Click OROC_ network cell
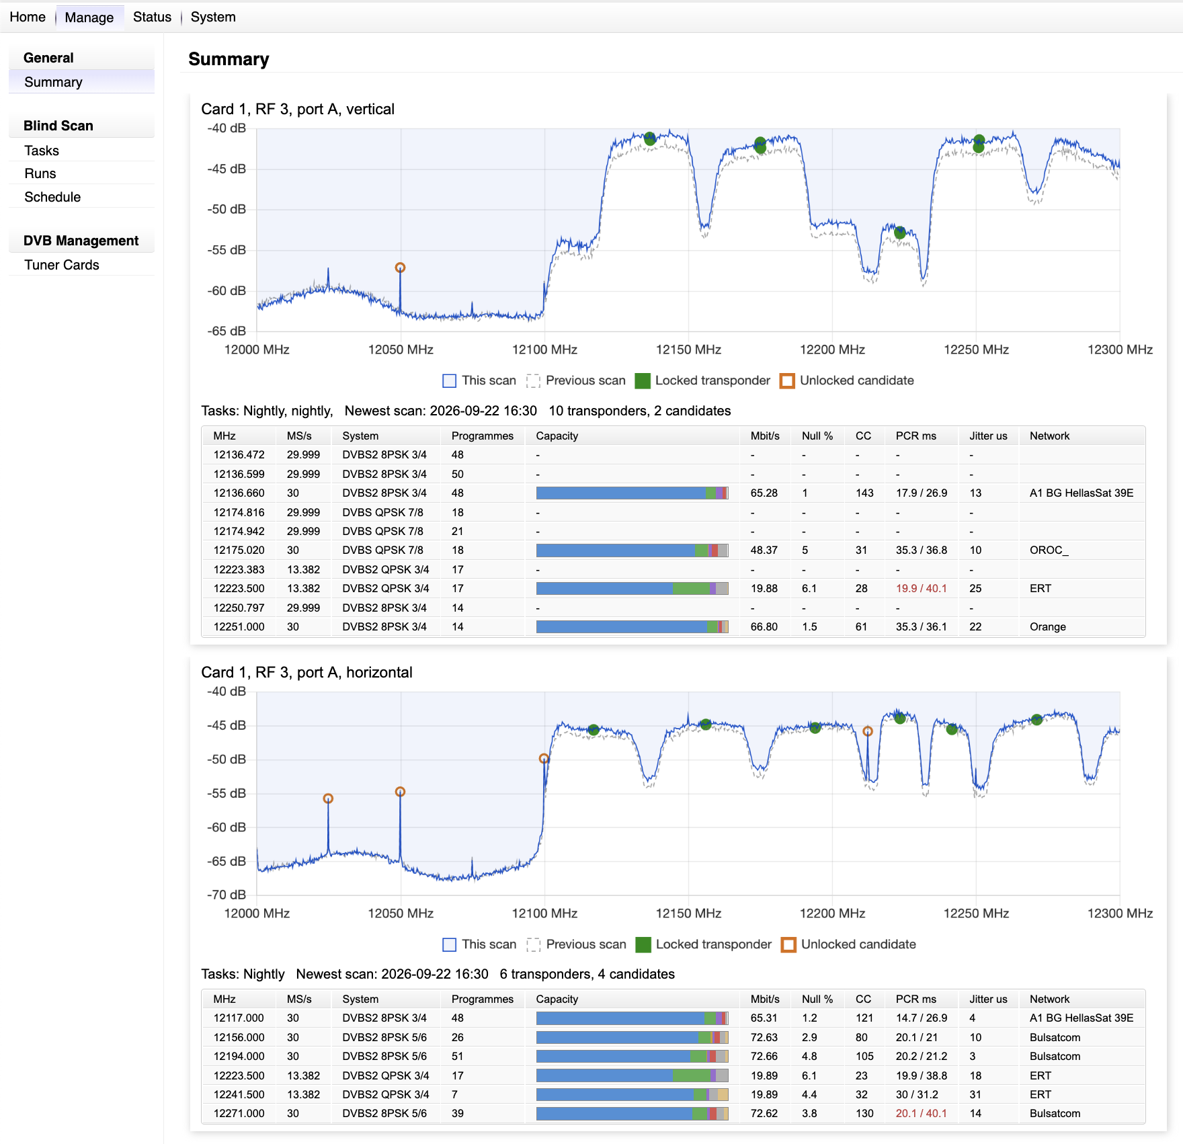The width and height of the screenshot is (1183, 1144). [1049, 550]
